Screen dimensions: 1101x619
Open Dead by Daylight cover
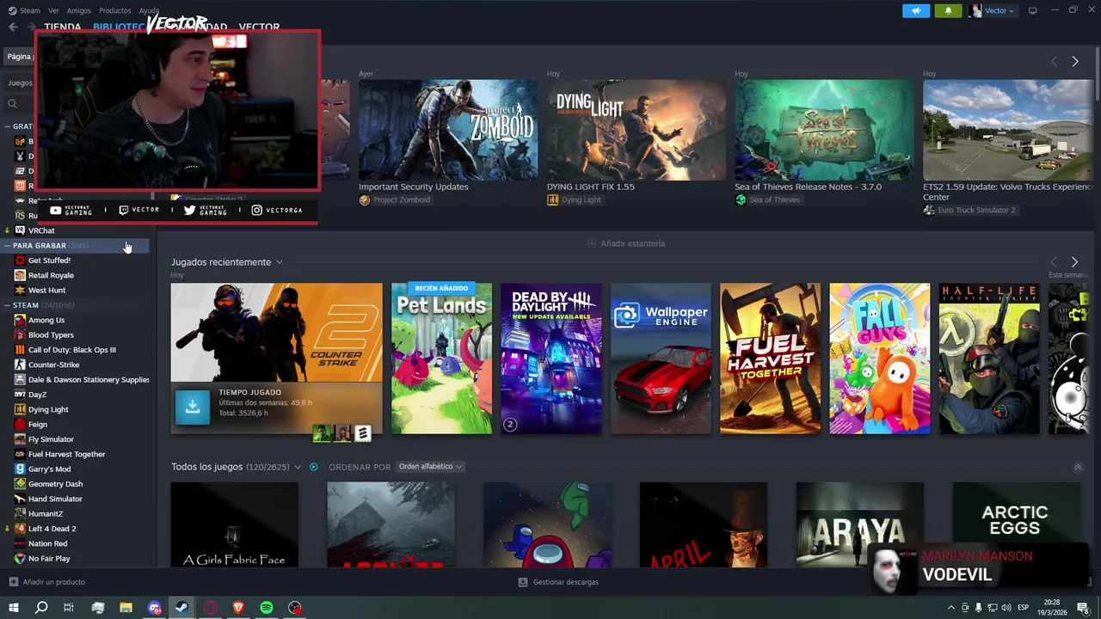pos(551,359)
